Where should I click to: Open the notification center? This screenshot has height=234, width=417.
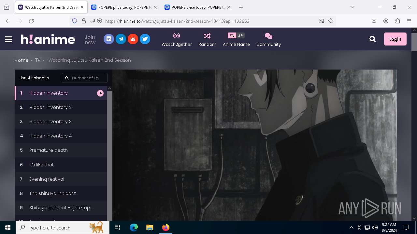[406, 227]
